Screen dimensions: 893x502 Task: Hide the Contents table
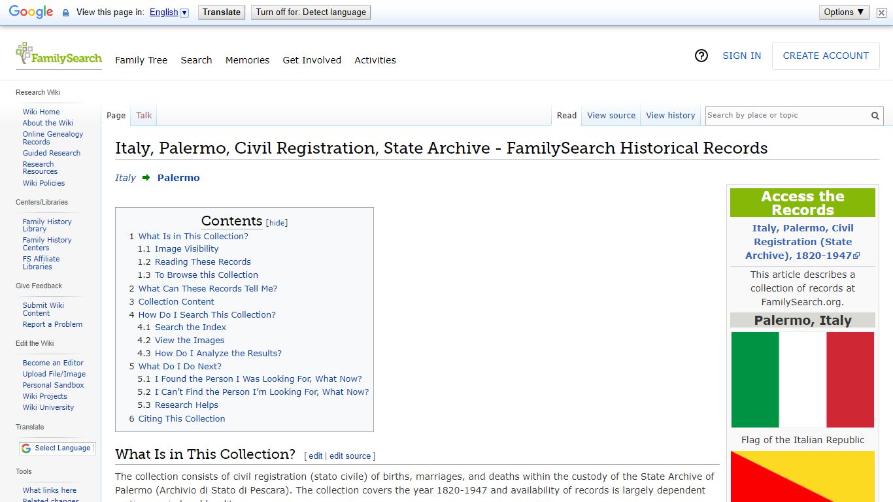277,223
